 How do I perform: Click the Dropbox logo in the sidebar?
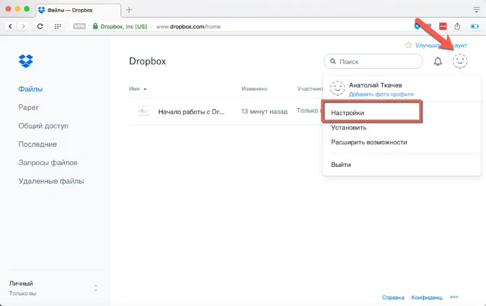pyautogui.click(x=26, y=61)
